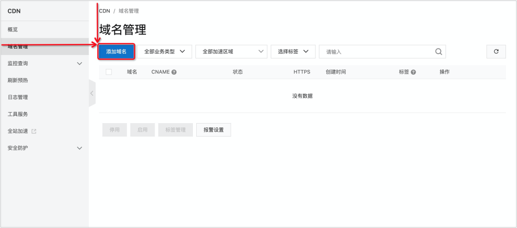Click the search magnifier icon
Screen dimensions: 517x228
coord(438,52)
